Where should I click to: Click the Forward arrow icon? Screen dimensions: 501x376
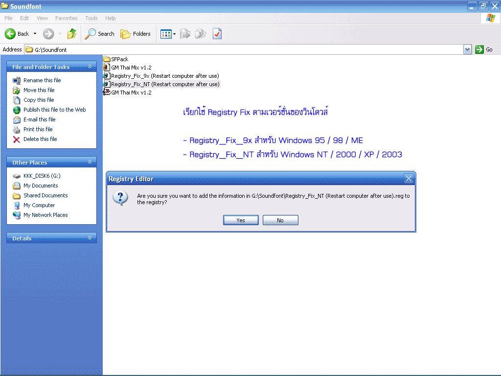pyautogui.click(x=48, y=34)
